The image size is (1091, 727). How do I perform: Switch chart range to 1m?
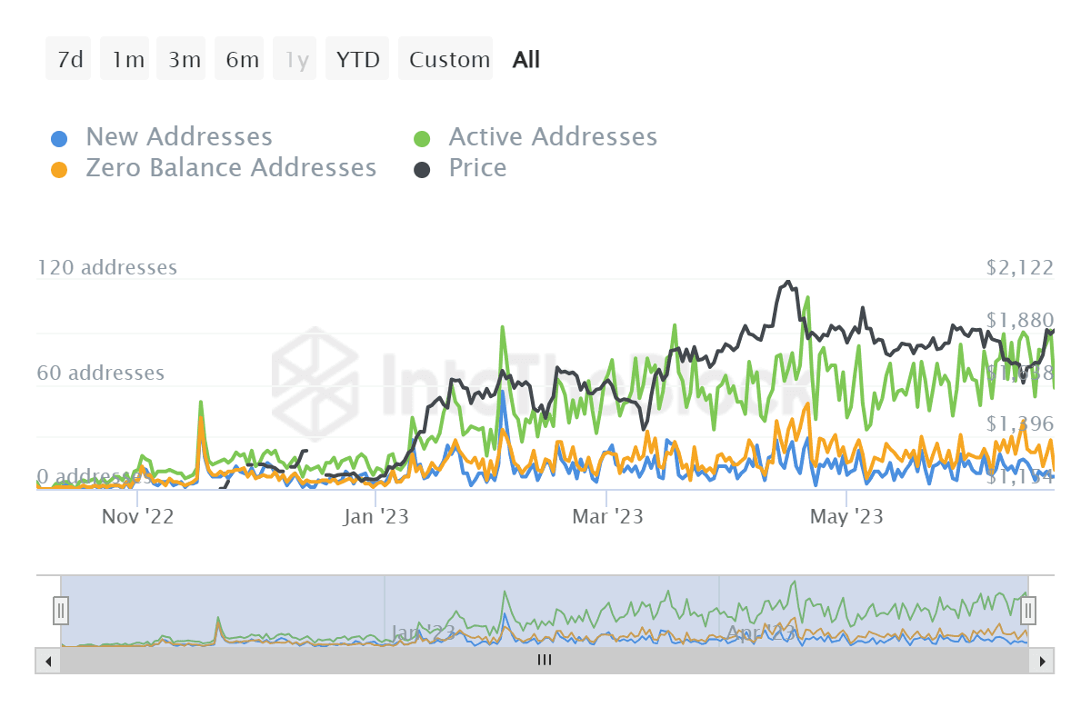point(127,60)
